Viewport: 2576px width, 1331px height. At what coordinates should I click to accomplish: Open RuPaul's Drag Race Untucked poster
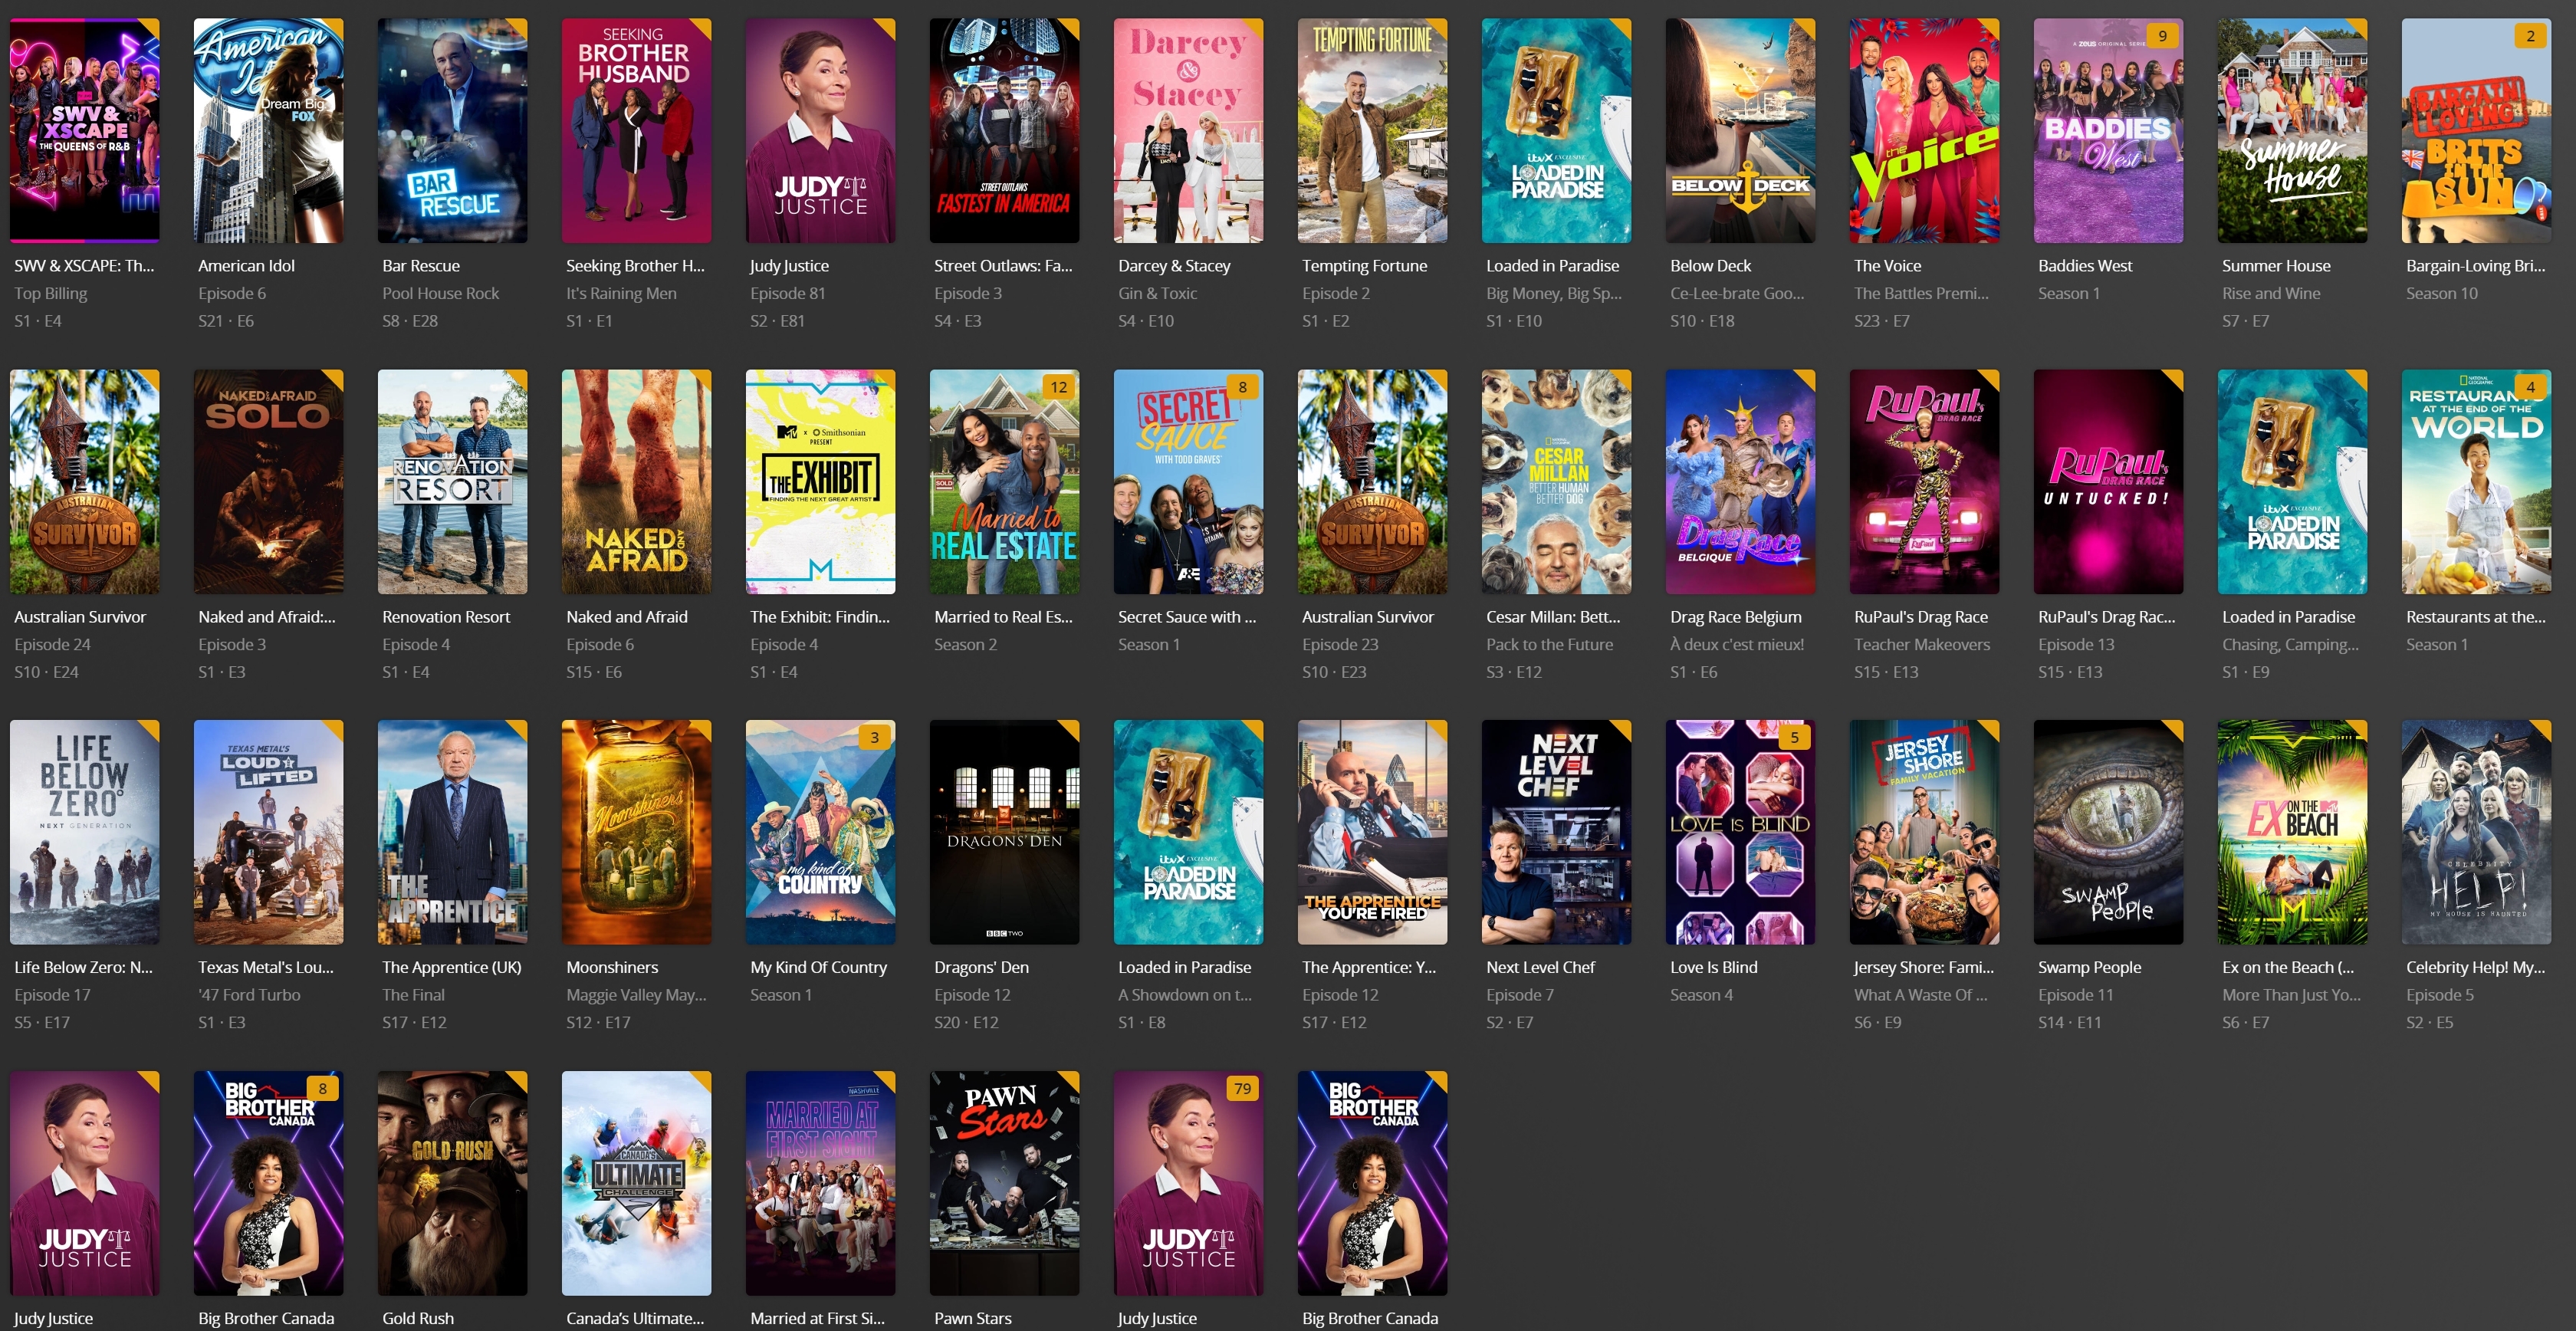[x=2109, y=482]
